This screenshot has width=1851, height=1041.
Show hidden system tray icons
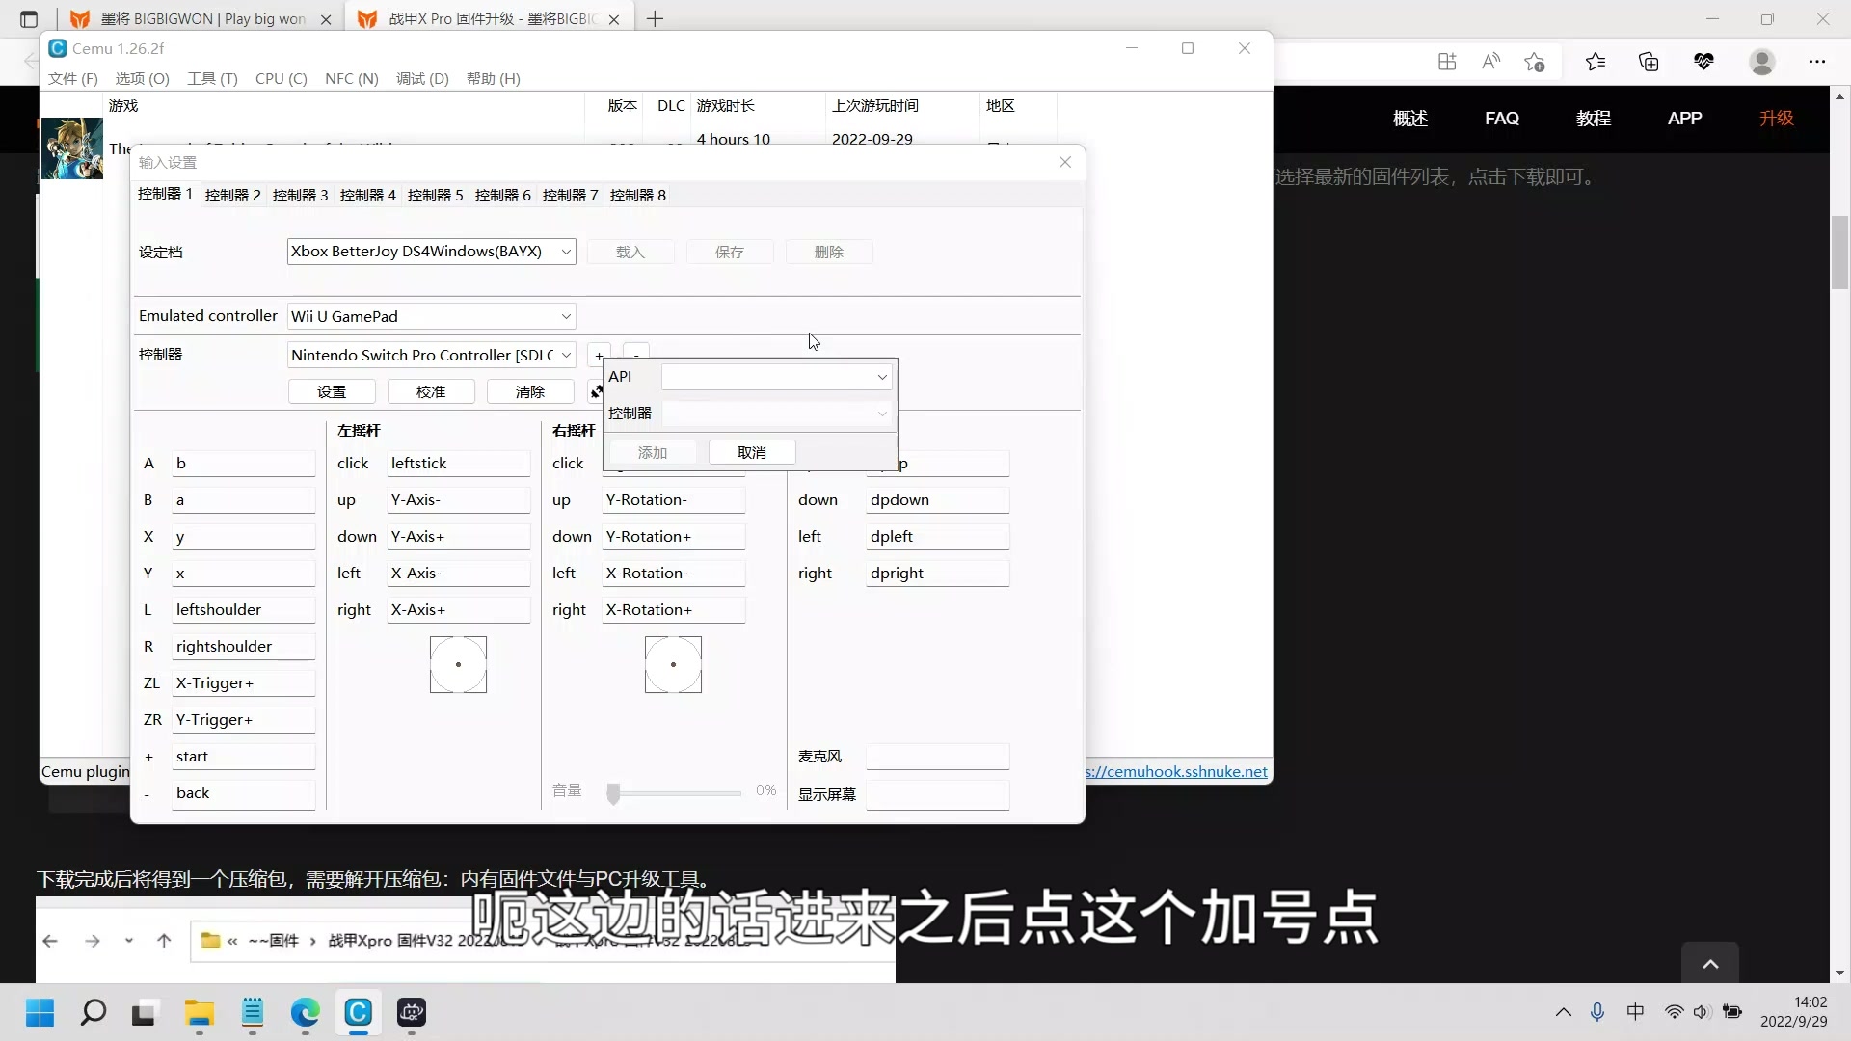[x=1563, y=1012]
